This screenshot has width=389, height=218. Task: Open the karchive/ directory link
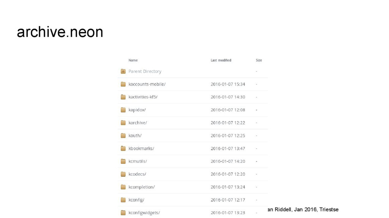pyautogui.click(x=138, y=123)
